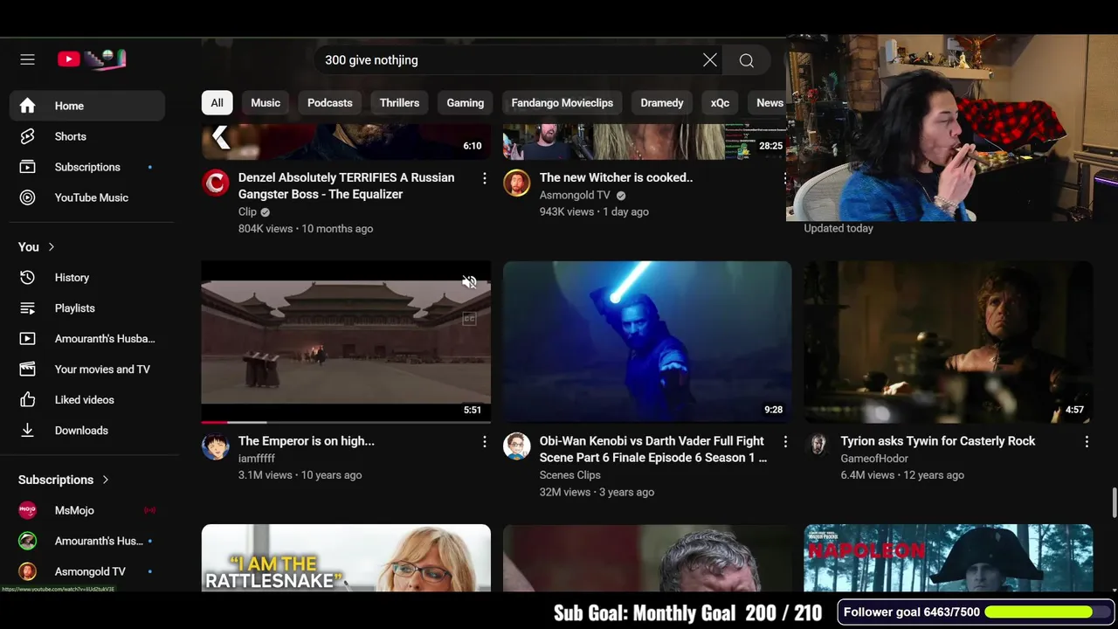The image size is (1118, 629).
Task: Open Shorts in the sidebar
Action: pos(87,136)
